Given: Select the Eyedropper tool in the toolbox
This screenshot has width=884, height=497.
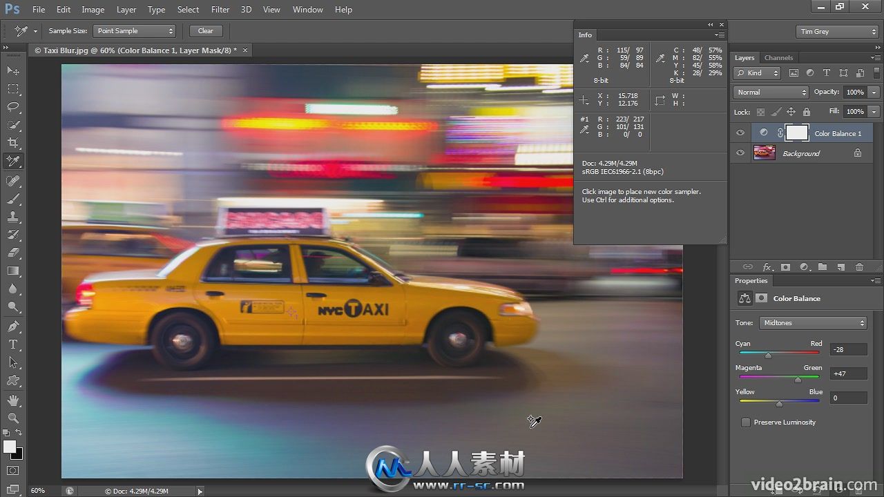Looking at the screenshot, I should tap(13, 161).
